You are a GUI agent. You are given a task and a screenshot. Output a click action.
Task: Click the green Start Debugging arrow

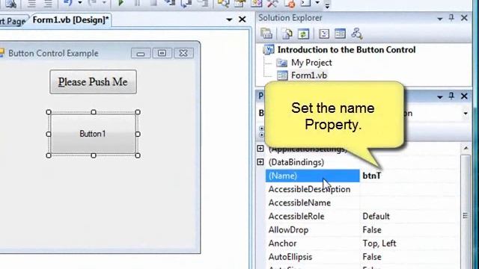(120, 3)
